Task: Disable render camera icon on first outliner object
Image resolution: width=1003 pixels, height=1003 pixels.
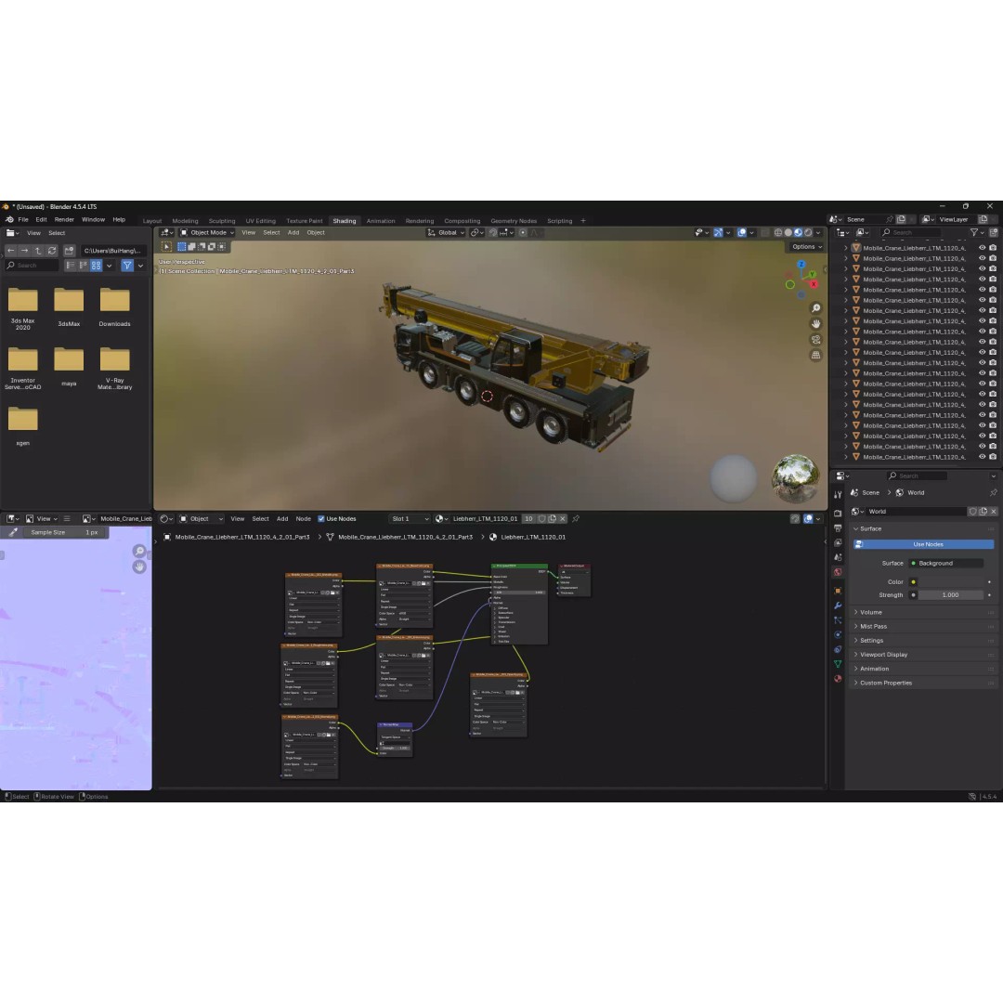Action: (993, 248)
